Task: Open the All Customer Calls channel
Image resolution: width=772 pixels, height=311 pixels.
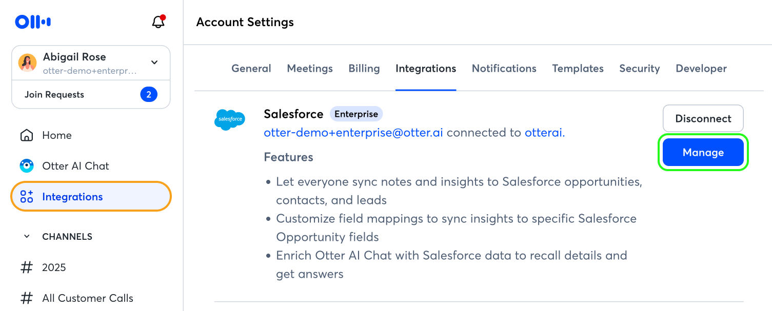Action: [87, 298]
